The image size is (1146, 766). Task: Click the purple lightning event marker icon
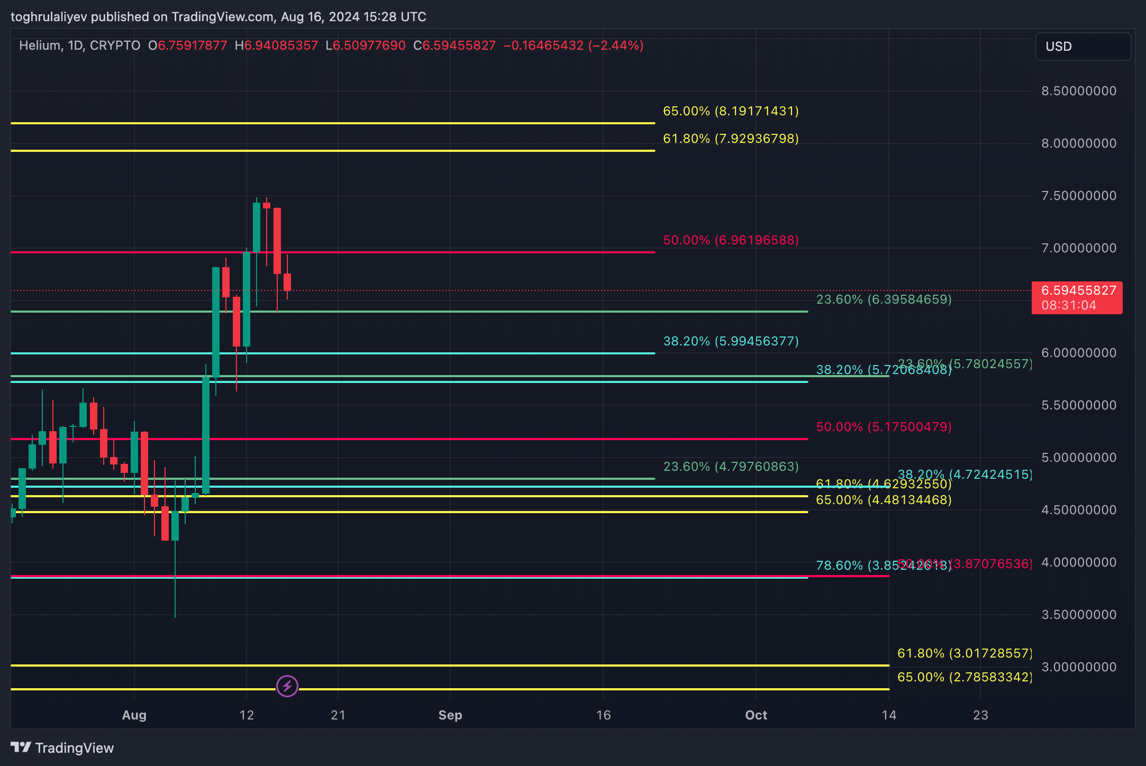287,686
